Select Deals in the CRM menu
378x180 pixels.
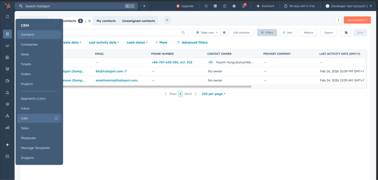pyautogui.click(x=39, y=54)
